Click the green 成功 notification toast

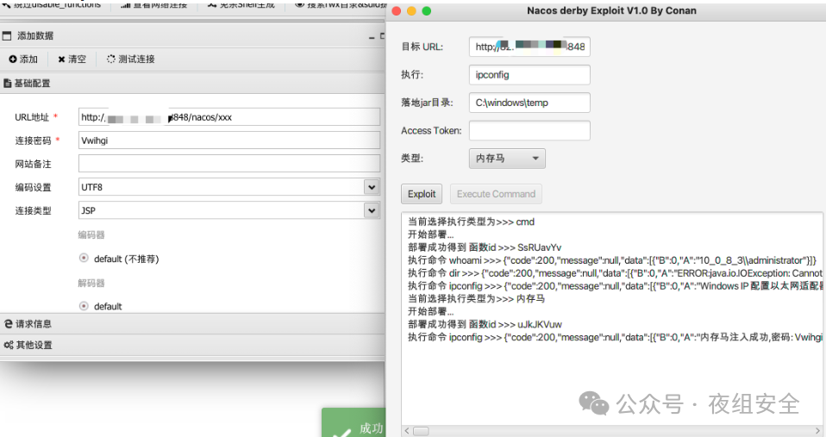coord(354,423)
